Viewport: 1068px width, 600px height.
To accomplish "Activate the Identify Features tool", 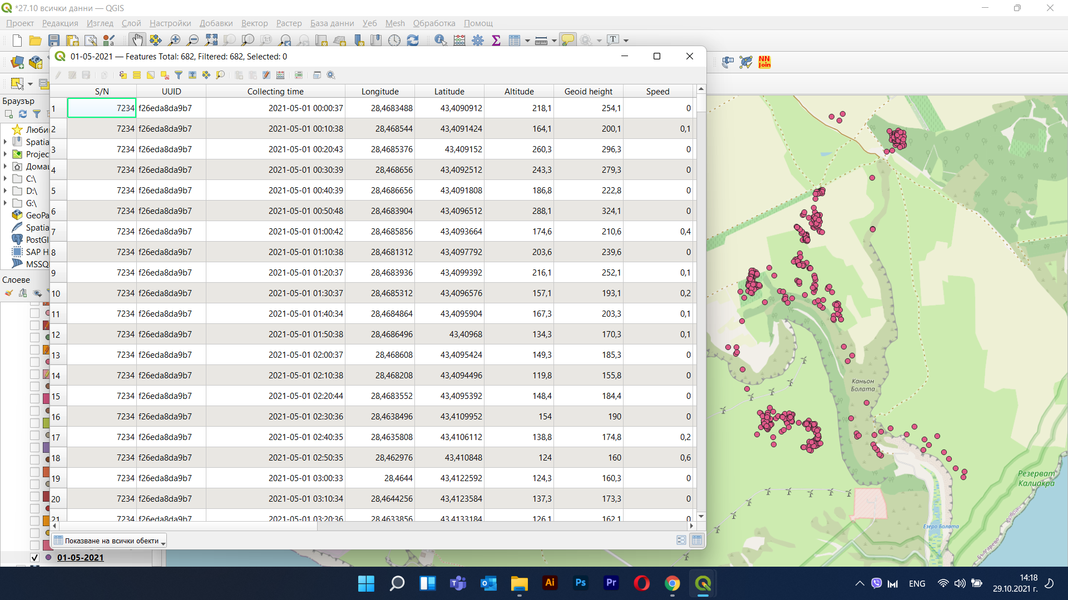I will pyautogui.click(x=441, y=40).
